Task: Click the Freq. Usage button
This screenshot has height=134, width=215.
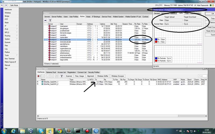Action: point(79,76)
